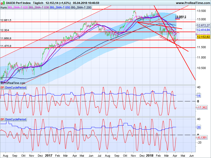Click the candlestick chart icon beside DAX30
Image resolution: width=211 pixels, height=158 pixels.
click(3, 3)
